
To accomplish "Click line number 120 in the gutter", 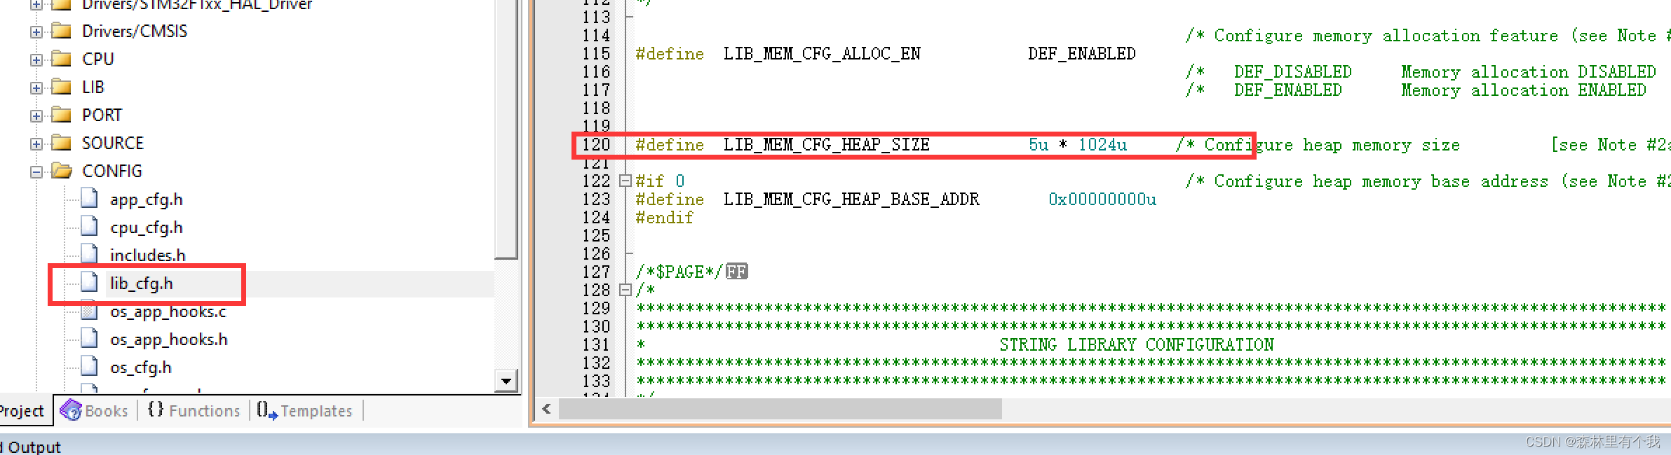I will click(x=596, y=145).
